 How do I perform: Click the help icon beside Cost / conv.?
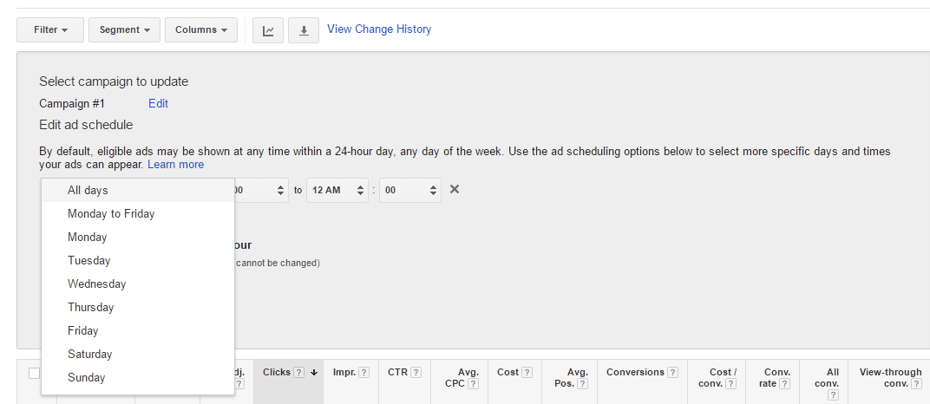731,384
